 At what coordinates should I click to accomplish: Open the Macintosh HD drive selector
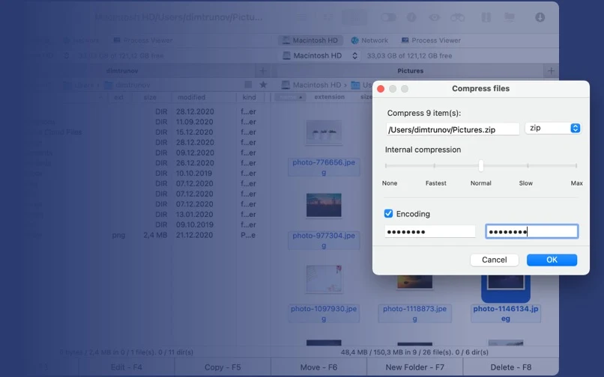[321, 56]
